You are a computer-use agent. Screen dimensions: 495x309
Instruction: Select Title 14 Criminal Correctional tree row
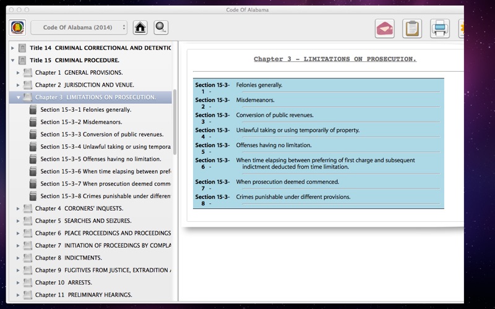click(90, 48)
